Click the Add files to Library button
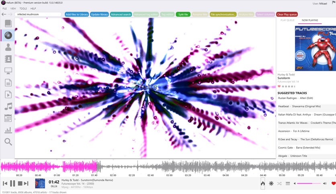The width and height of the screenshot is (336, 194). (x=76, y=14)
